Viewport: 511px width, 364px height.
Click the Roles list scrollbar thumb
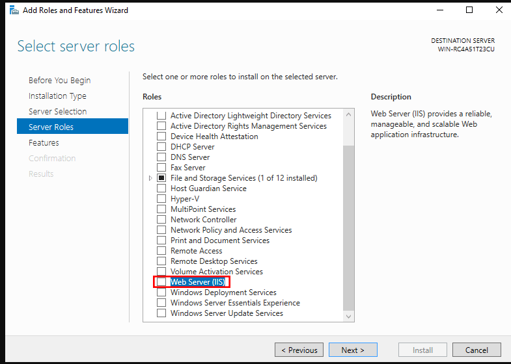coord(348,227)
